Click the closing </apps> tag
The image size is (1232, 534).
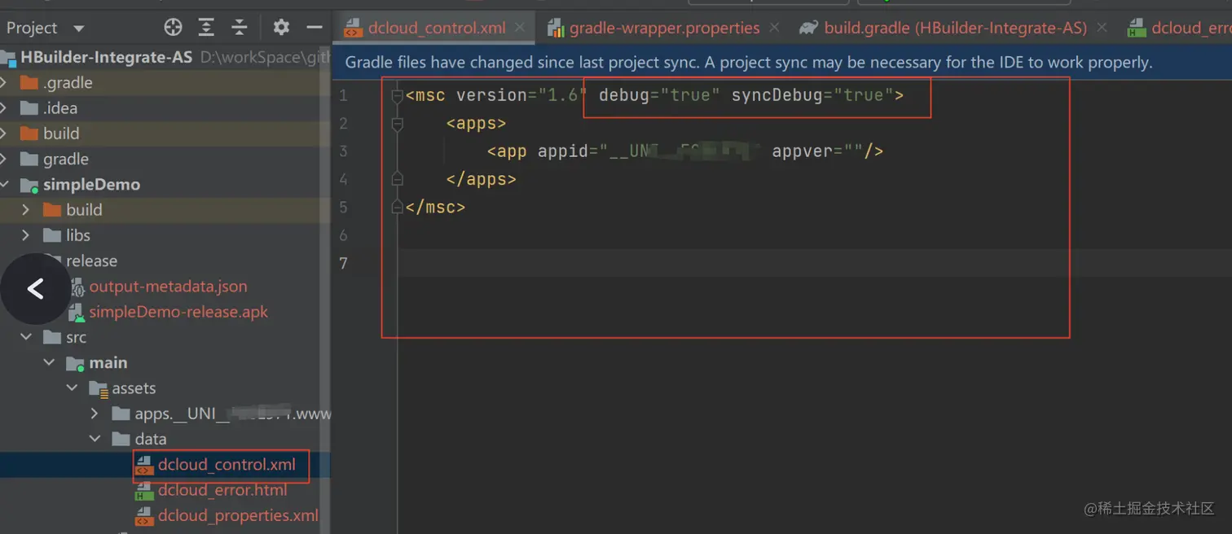[481, 179]
